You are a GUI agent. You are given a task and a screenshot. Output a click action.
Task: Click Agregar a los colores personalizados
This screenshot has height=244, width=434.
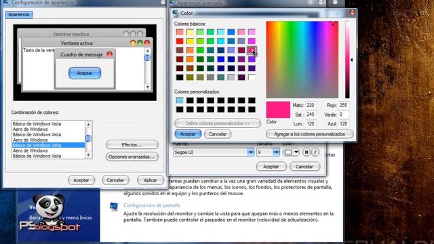point(309,134)
